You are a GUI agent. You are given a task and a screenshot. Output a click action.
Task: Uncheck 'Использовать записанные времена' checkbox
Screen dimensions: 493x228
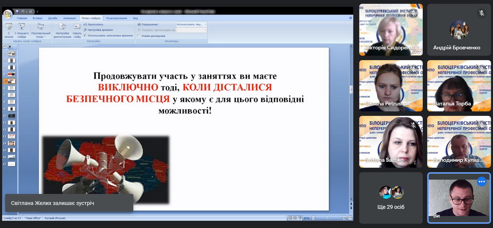pos(85,35)
